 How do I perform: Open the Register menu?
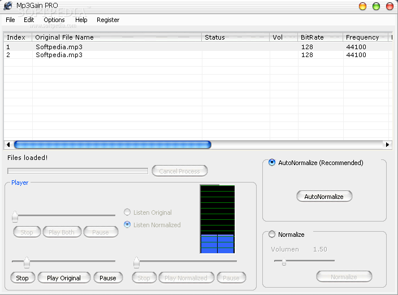108,20
